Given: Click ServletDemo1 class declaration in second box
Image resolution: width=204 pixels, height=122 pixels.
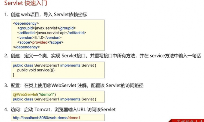Looking at the screenshot, I should 55,65.
